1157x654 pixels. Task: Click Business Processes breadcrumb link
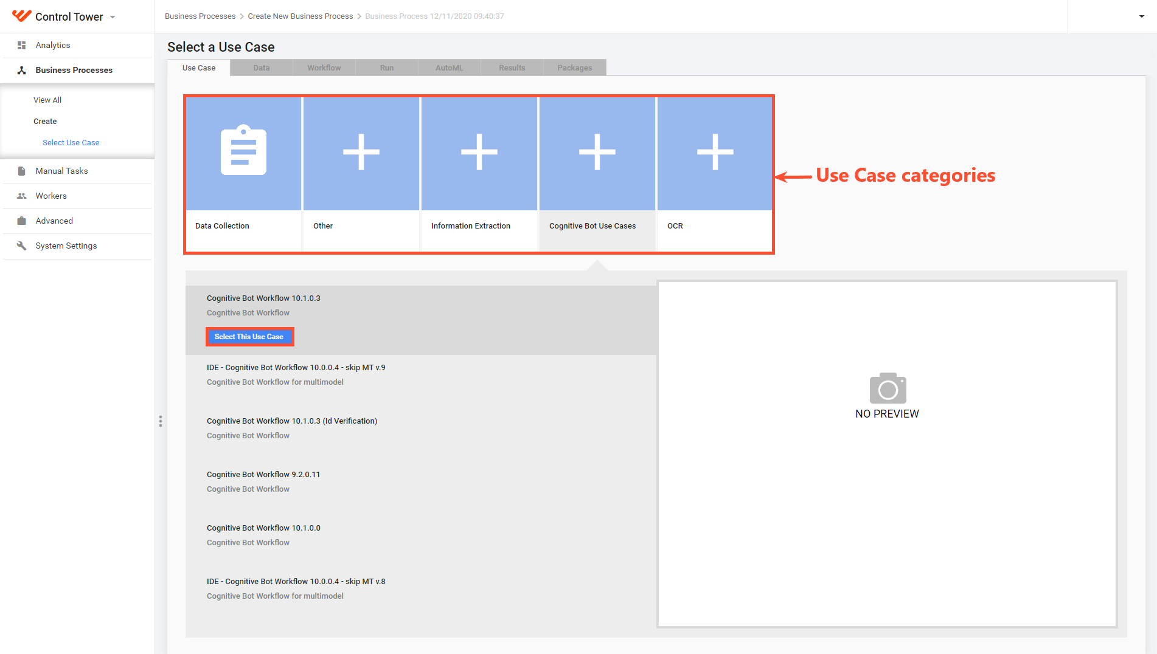tap(200, 16)
